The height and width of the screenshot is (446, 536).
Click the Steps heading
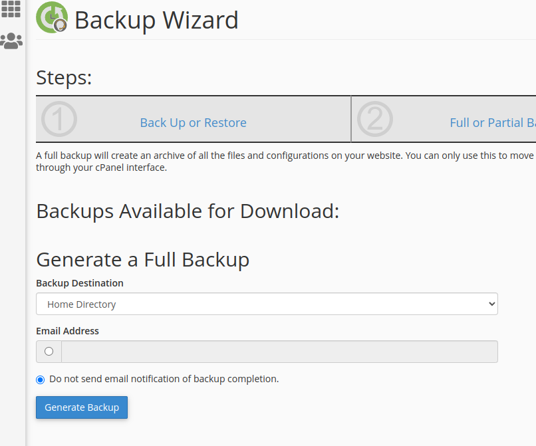[64, 78]
